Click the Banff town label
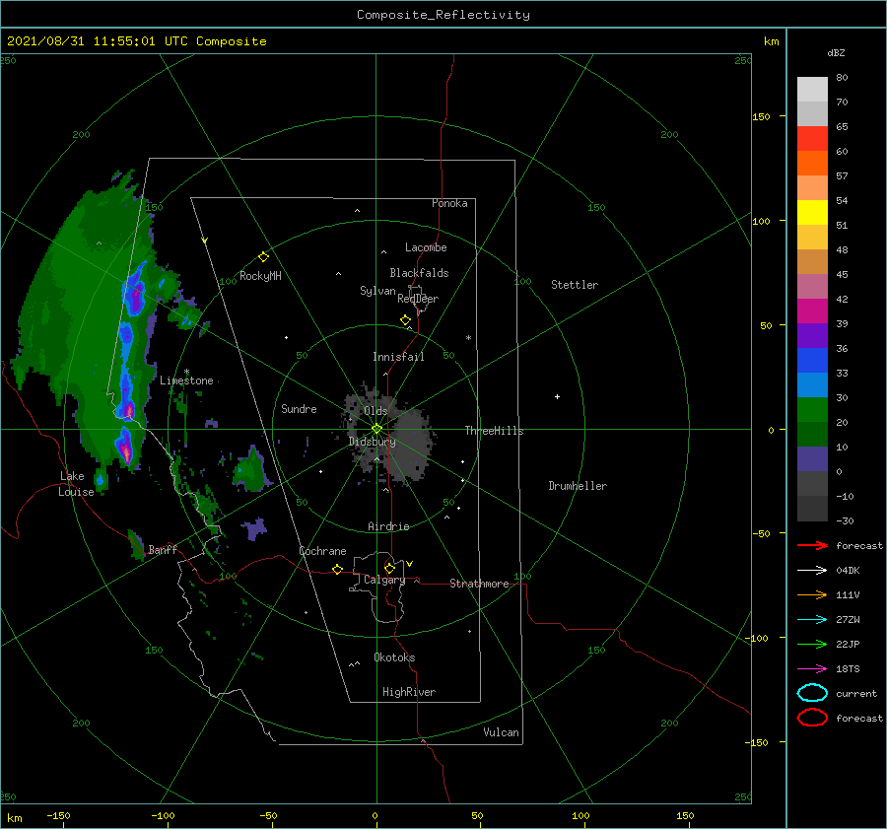The width and height of the screenshot is (887, 829). tap(163, 550)
